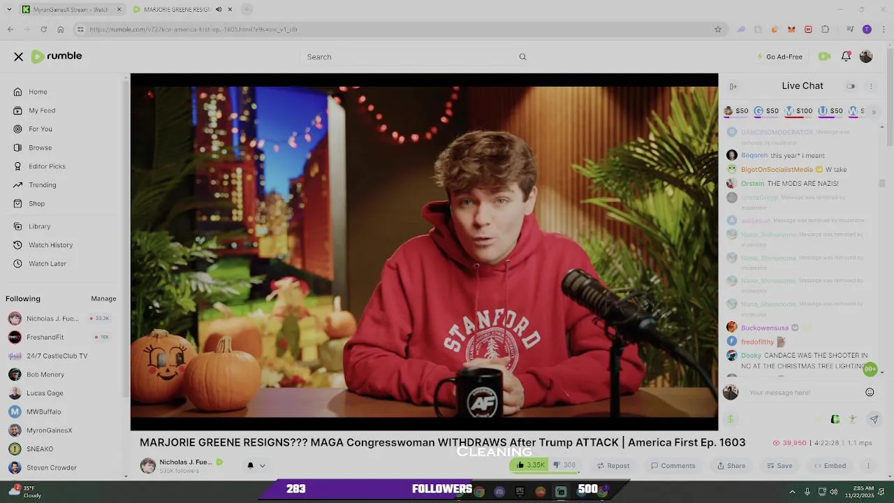Open a new browser tab
This screenshot has height=503, width=894.
coord(247,9)
